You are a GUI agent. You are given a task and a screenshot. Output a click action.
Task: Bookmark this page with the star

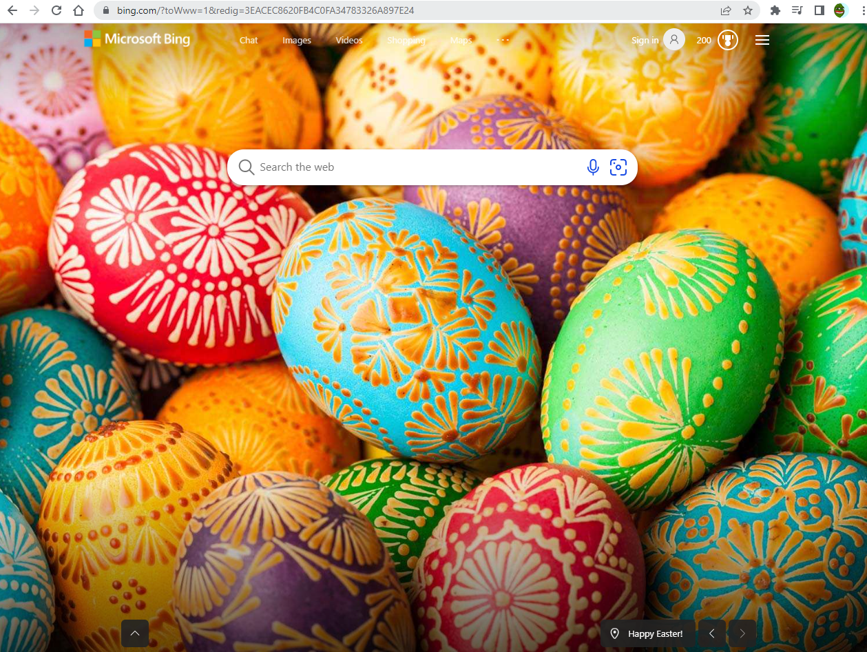point(748,10)
